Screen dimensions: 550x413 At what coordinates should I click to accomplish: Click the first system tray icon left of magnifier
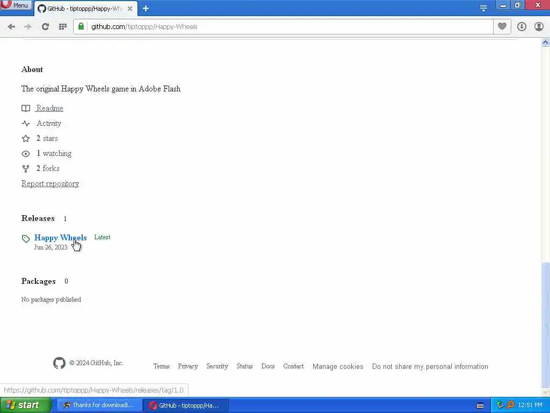[x=500, y=405]
